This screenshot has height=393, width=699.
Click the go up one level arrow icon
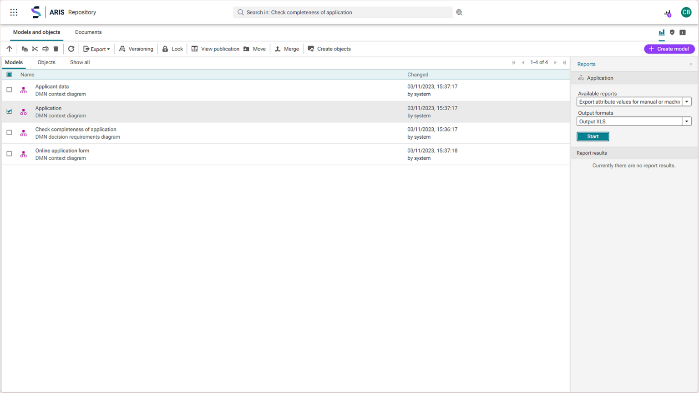(9, 49)
